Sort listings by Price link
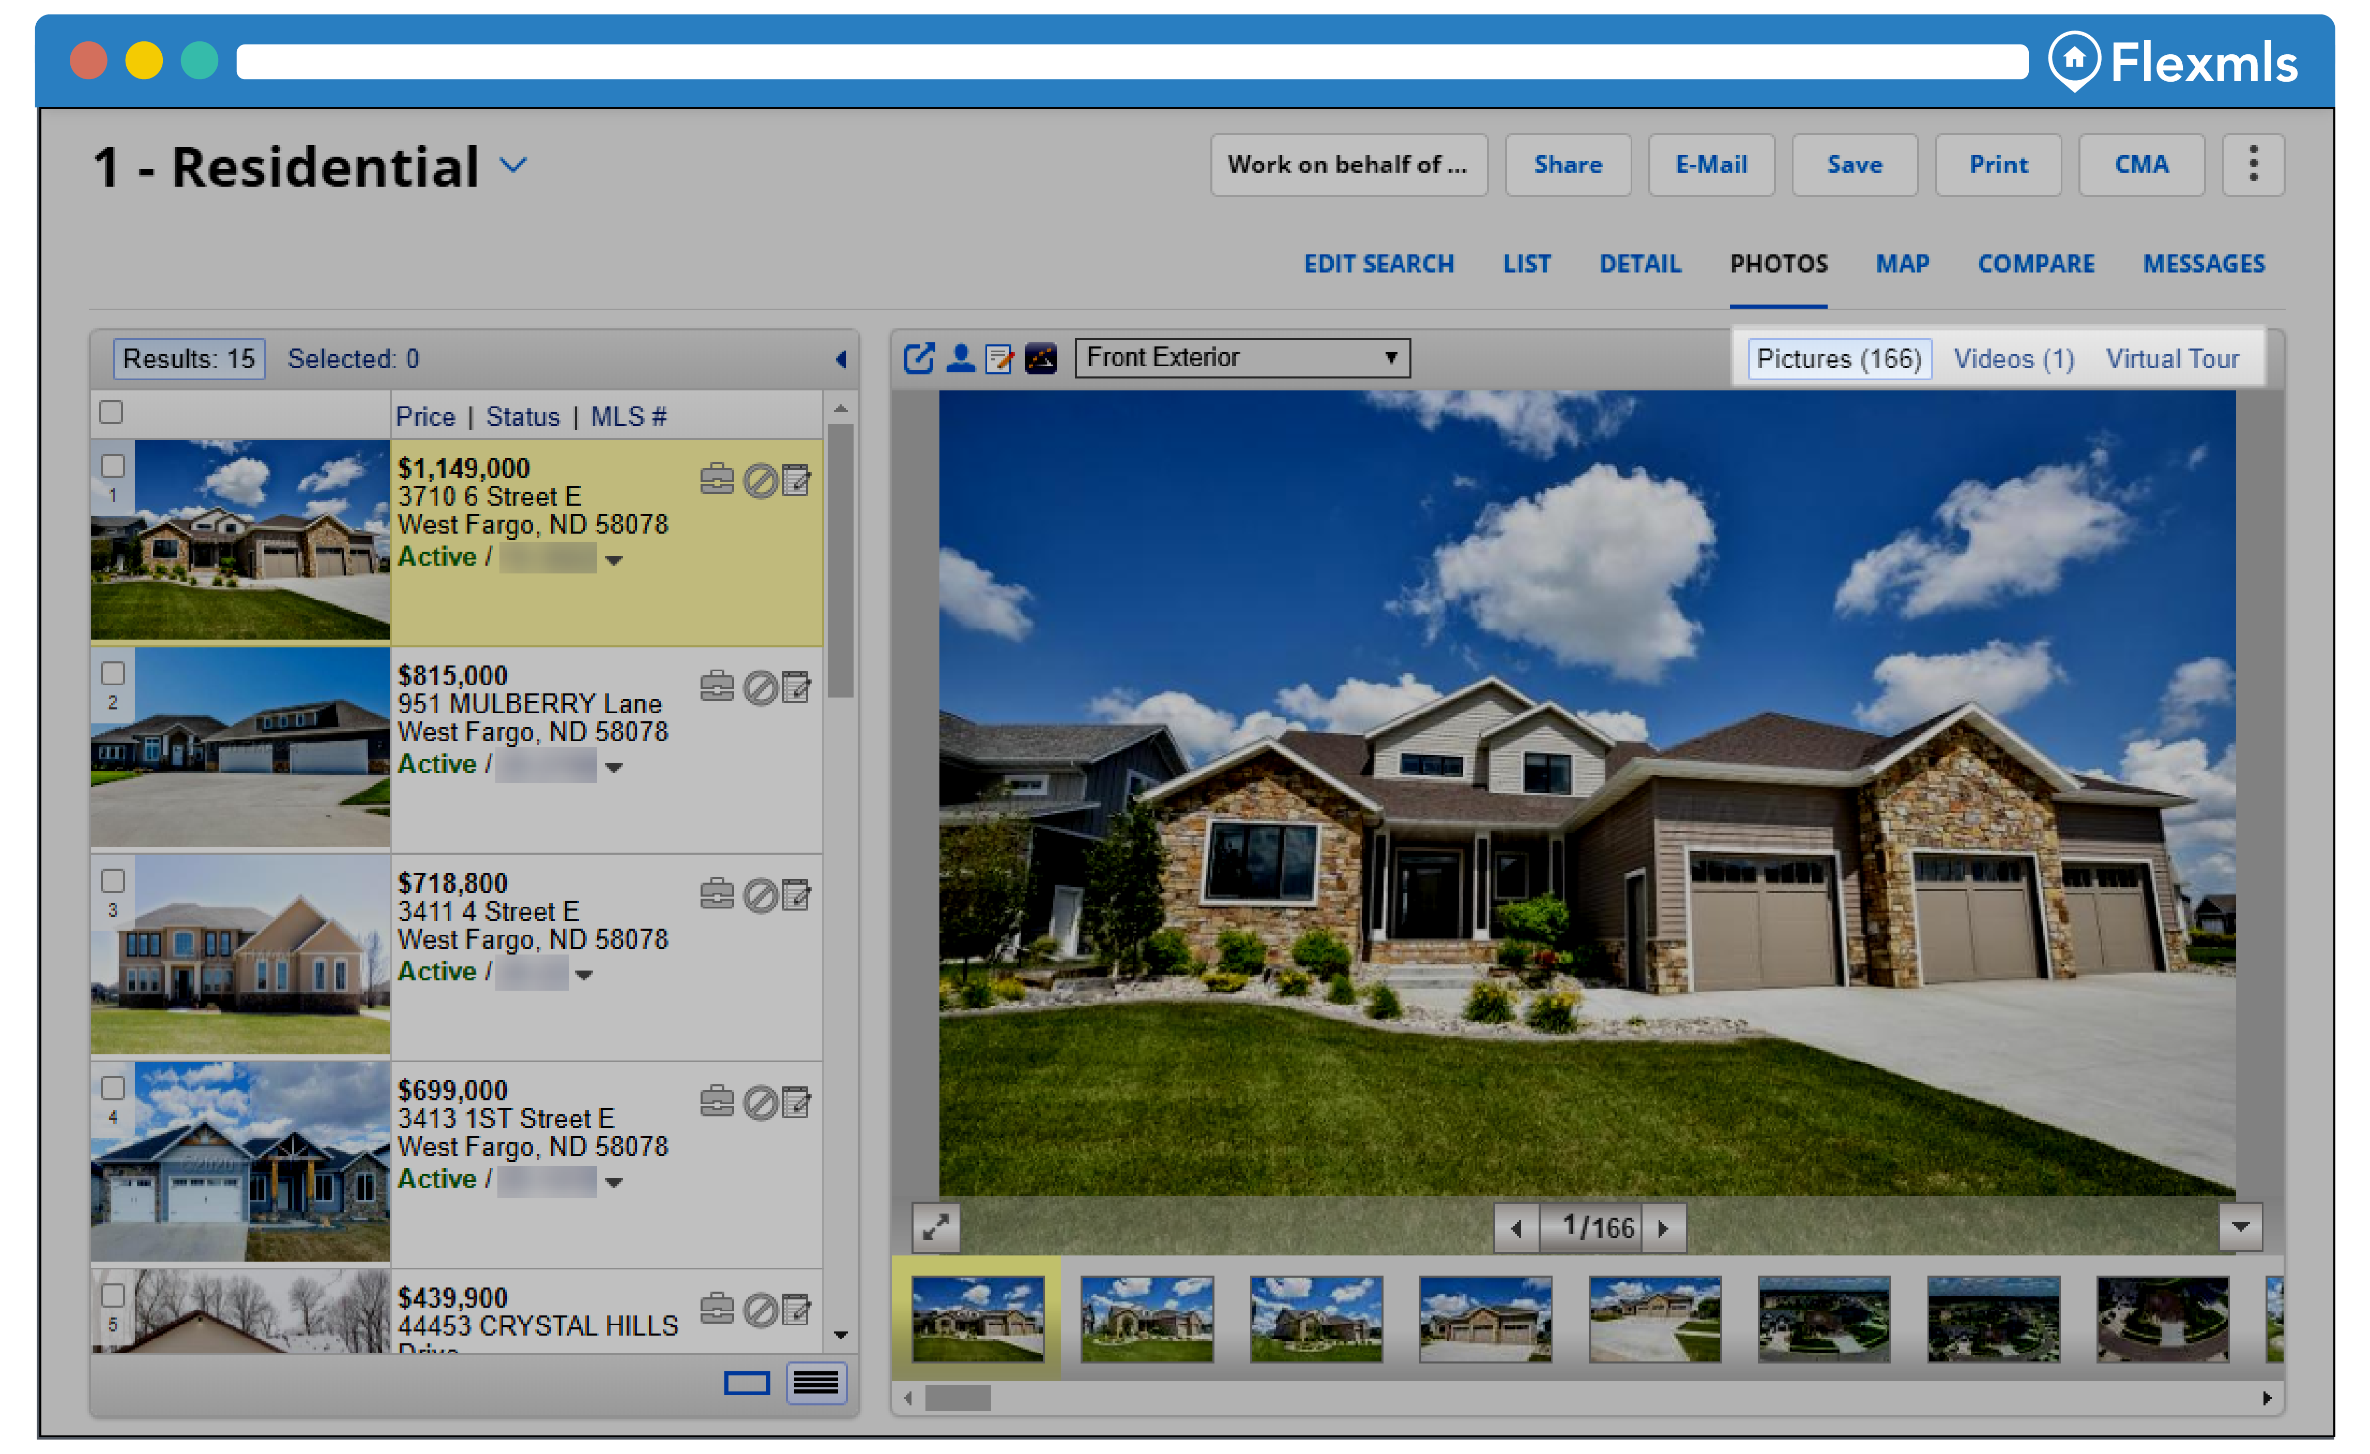2370x1454 pixels. 425,416
